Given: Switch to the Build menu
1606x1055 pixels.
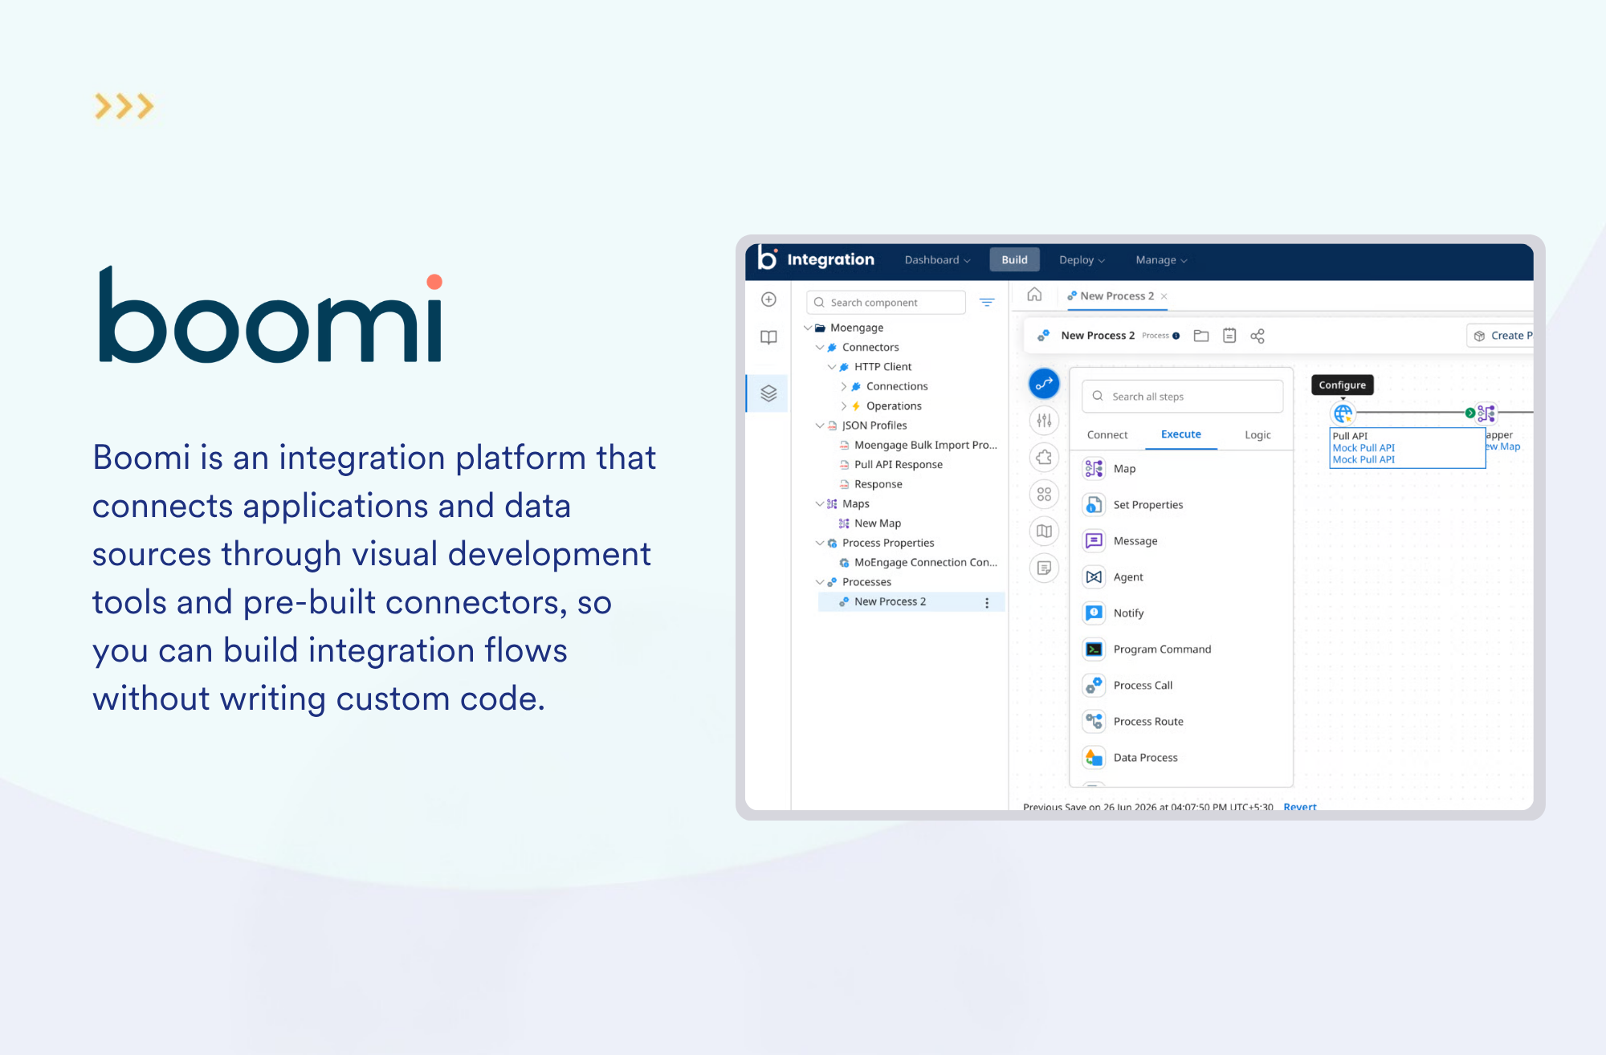Looking at the screenshot, I should point(1014,260).
